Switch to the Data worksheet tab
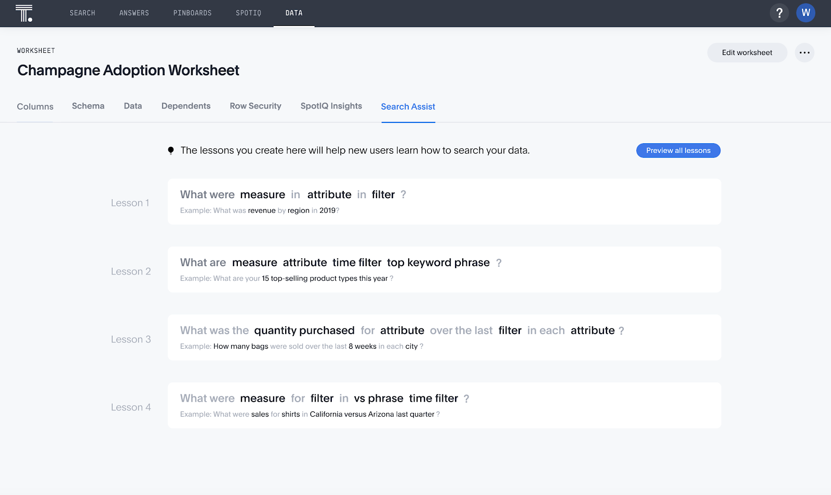Viewport: 831px width, 495px height. coord(133,106)
